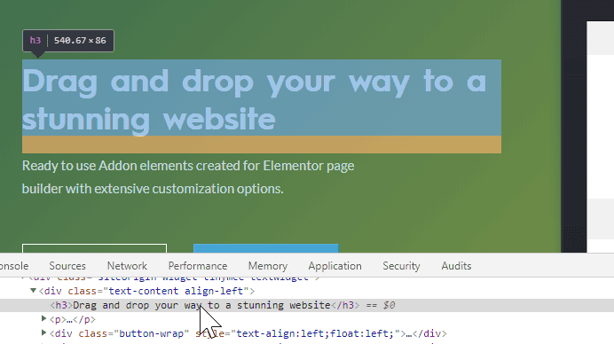Click the h3 540.67 × 86 inspector tooltip
Screen dimensions: 614x344
tap(68, 41)
